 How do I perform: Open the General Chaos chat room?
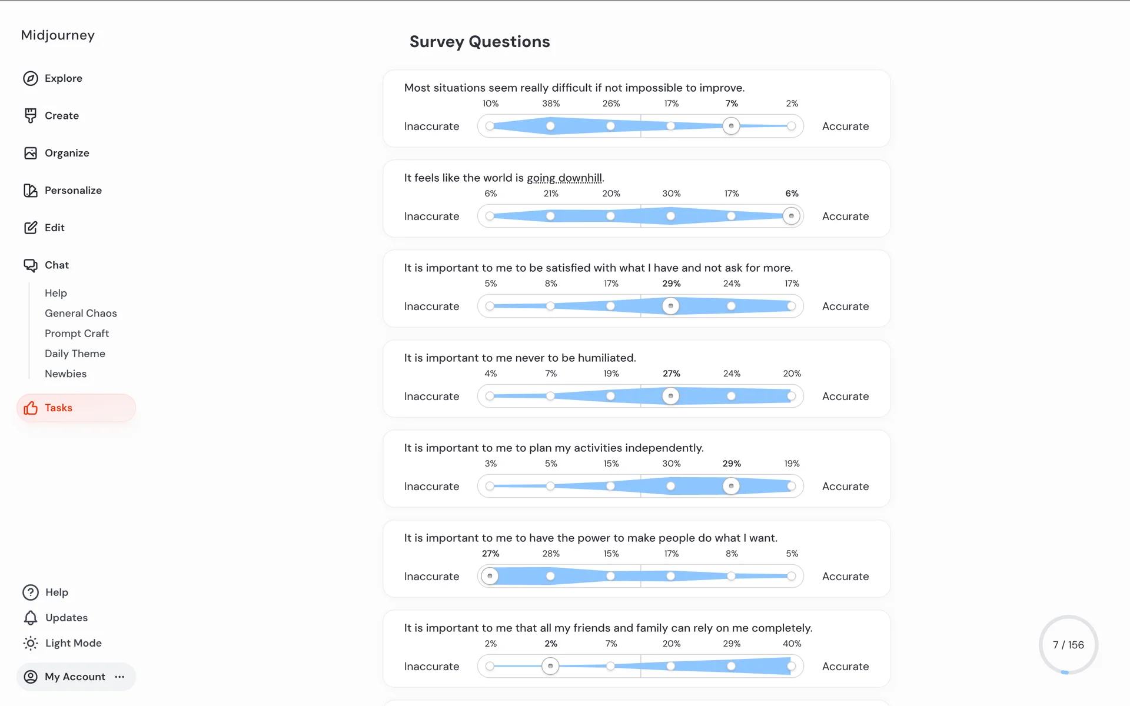(81, 313)
